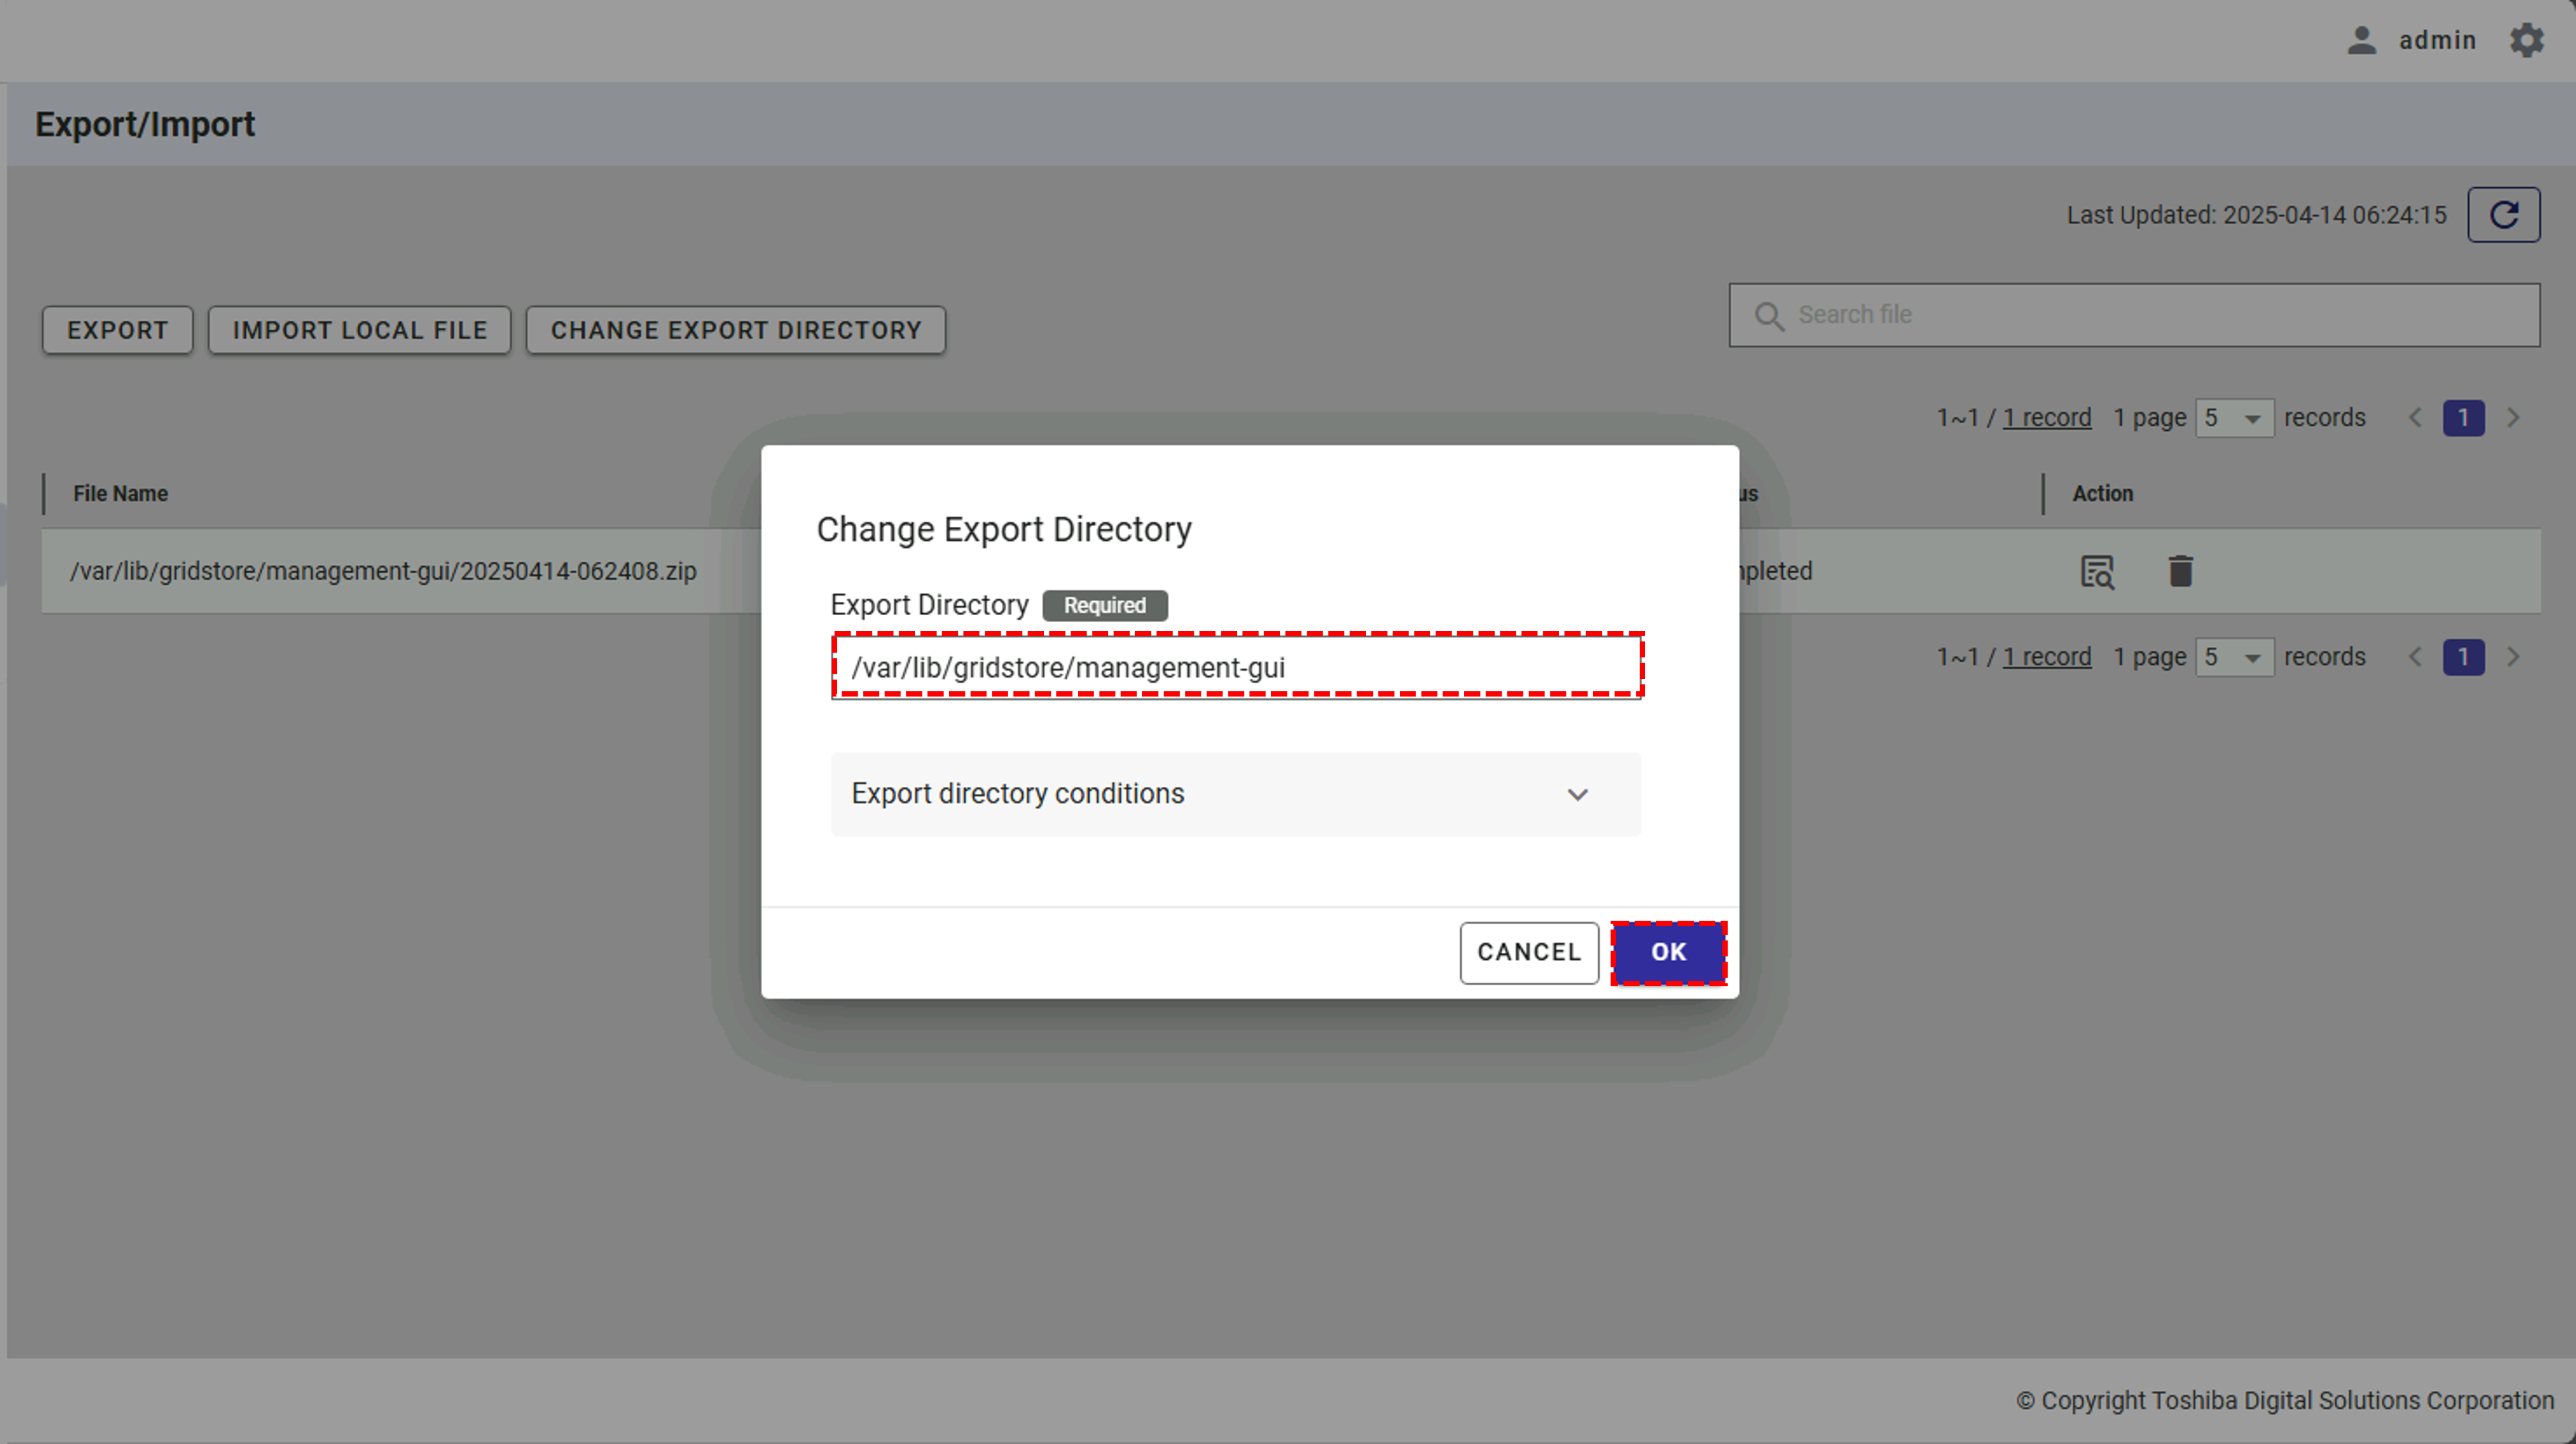This screenshot has width=2576, height=1444.
Task: Open top records-per-page dropdown
Action: point(2234,418)
